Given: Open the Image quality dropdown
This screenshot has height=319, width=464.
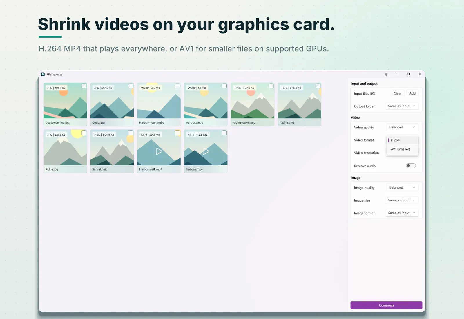Looking at the screenshot, I should point(402,188).
